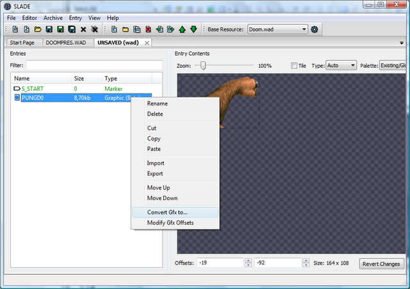Click the export entry icon with right arrow
Image resolution: width=410 pixels, height=289 pixels.
171,29
